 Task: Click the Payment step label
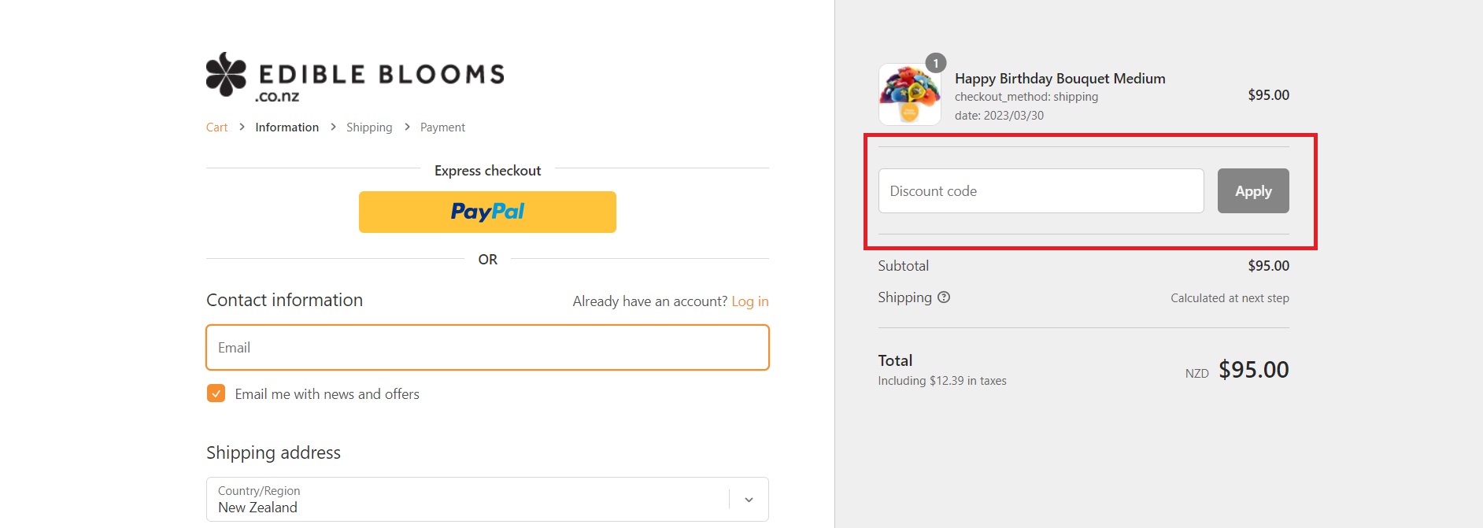(x=442, y=127)
